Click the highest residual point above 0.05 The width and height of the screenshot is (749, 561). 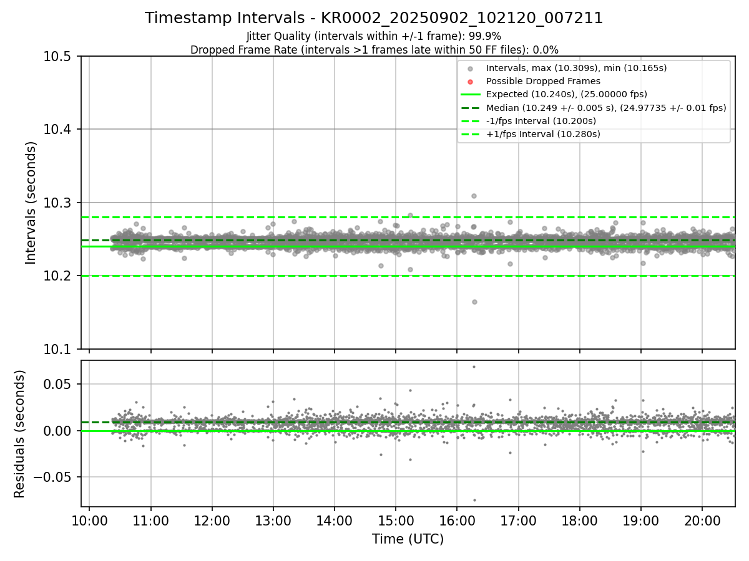coord(474,367)
